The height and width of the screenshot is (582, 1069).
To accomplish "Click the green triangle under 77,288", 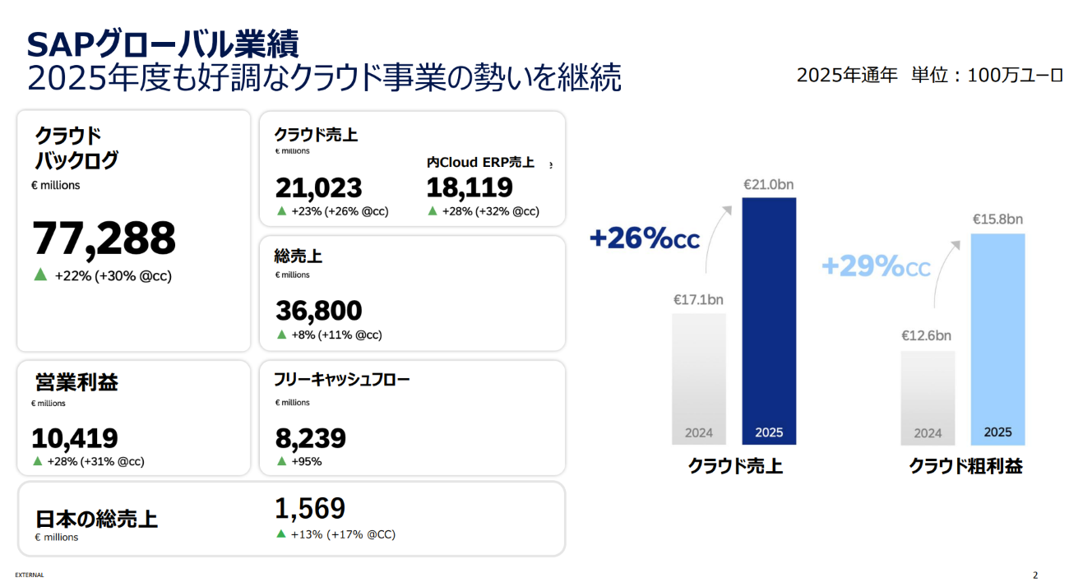I will pyautogui.click(x=39, y=275).
